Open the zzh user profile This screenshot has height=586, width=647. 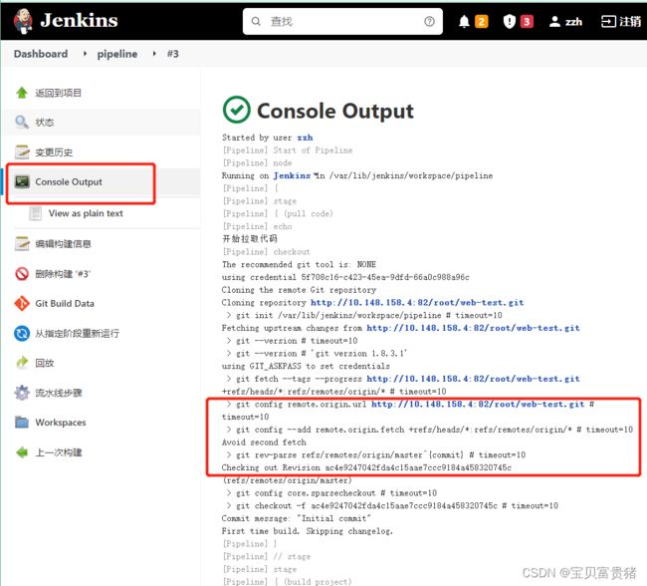[x=565, y=22]
